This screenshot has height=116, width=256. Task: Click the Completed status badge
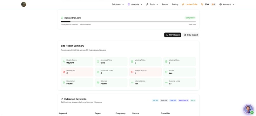point(190,18)
